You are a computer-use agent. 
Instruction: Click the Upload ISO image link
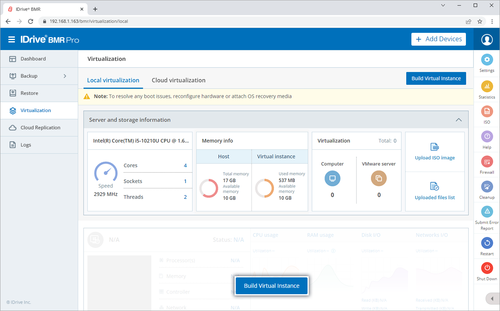click(x=435, y=158)
